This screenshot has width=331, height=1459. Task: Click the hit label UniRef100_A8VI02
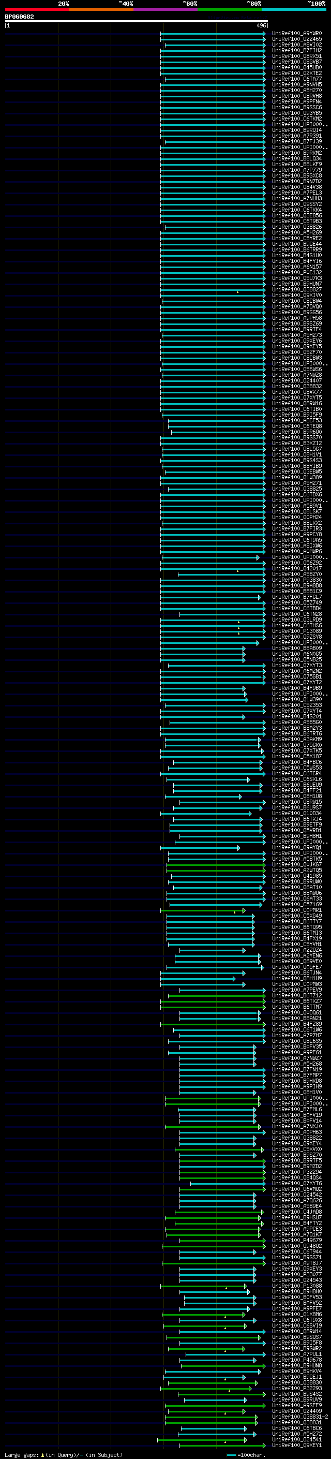pos(296,45)
